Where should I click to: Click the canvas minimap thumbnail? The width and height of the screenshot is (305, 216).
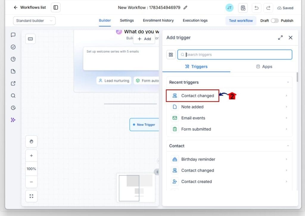tap(136, 188)
